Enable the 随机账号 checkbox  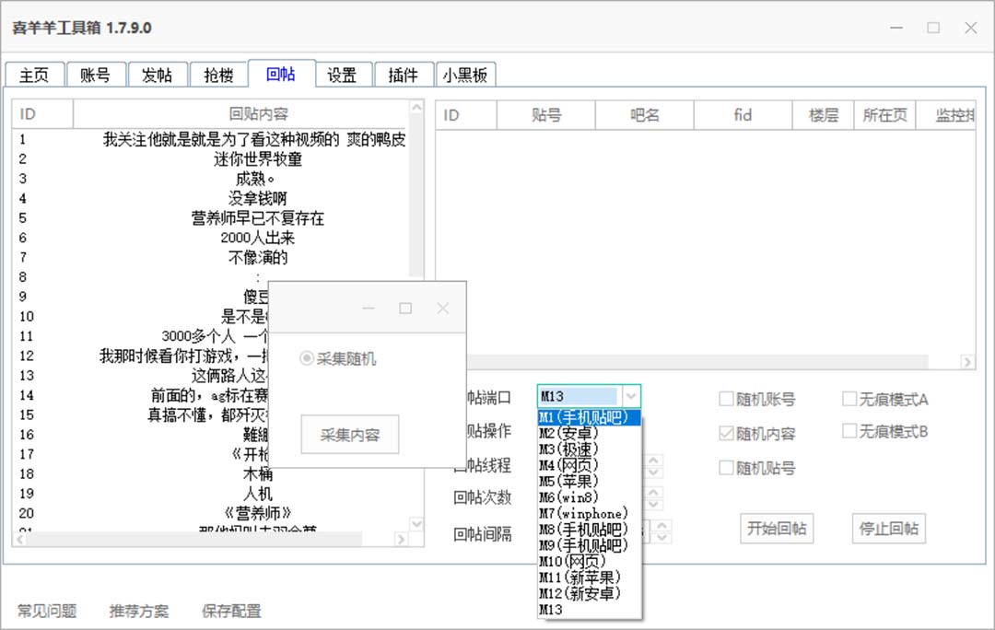(727, 398)
